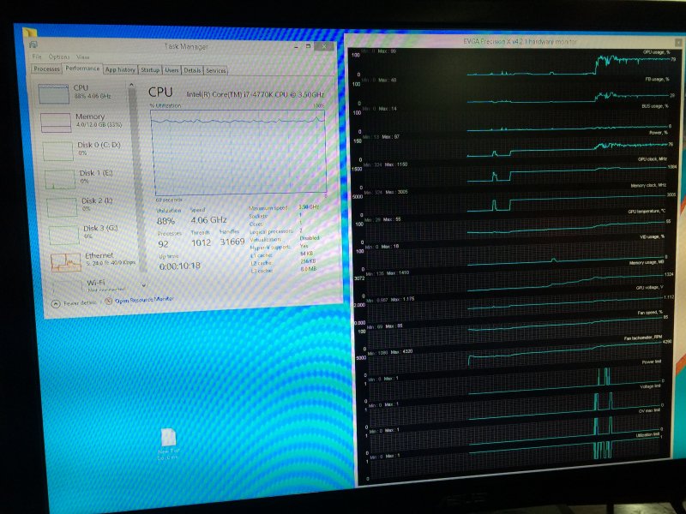Open the View menu in Task Manager

pyautogui.click(x=82, y=57)
